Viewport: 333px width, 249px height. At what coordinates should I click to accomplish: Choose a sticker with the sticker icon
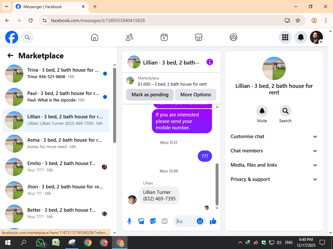click(x=153, y=221)
